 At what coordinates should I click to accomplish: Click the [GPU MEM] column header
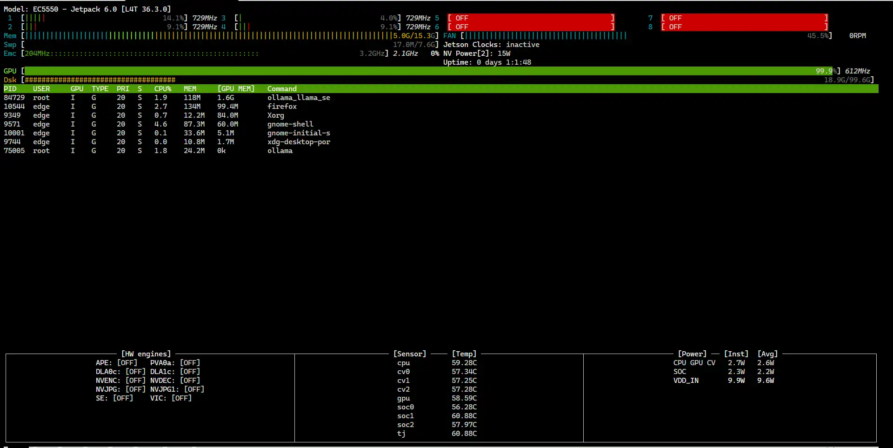tap(236, 89)
